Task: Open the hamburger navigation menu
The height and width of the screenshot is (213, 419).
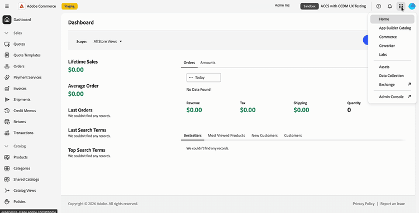Action: [x=7, y=6]
